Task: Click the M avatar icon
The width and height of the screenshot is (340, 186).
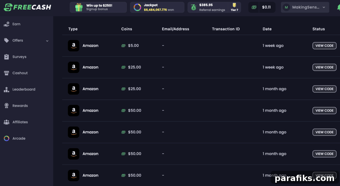Action: click(x=286, y=7)
